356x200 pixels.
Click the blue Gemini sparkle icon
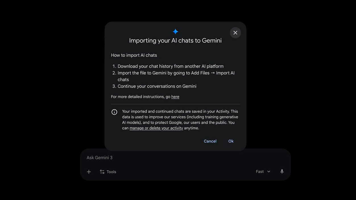coord(175,32)
